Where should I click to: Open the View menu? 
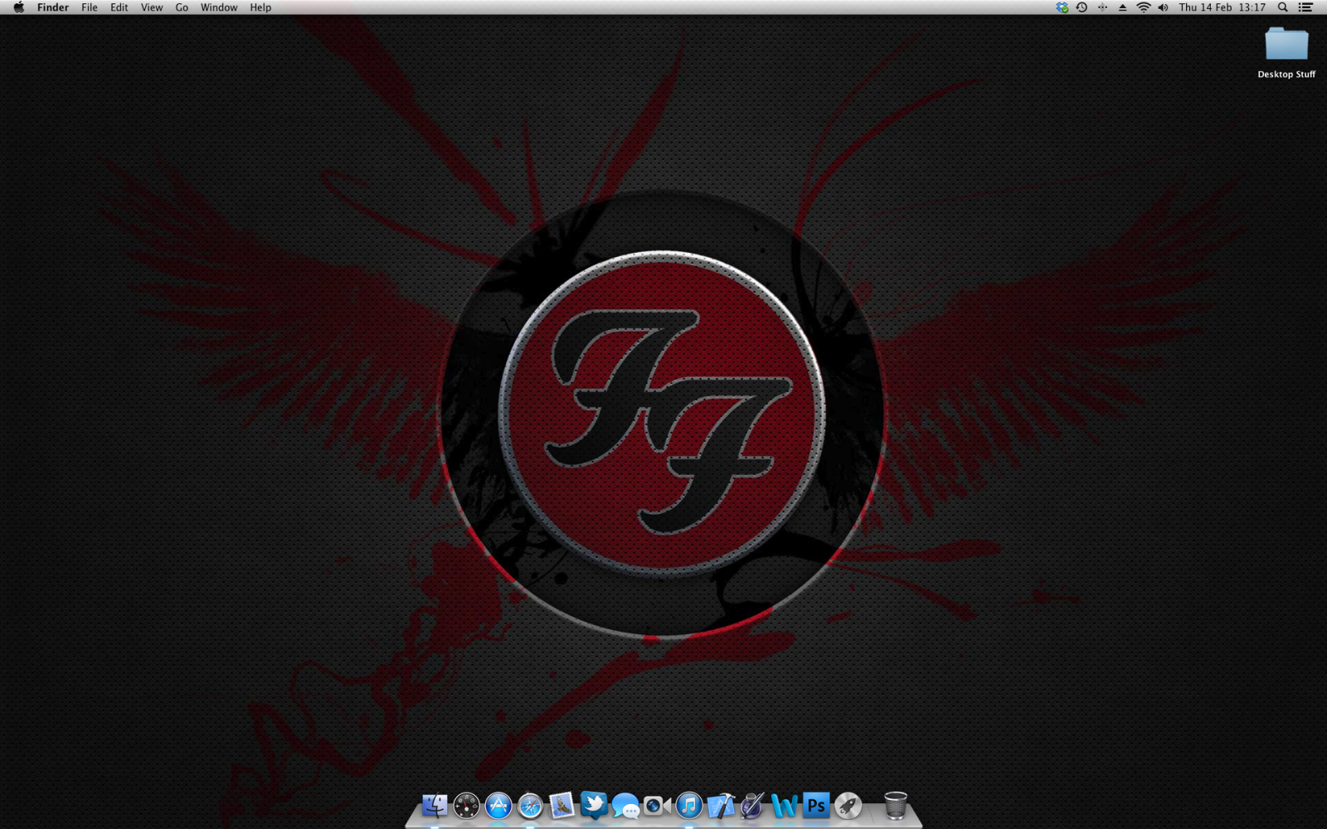[152, 7]
